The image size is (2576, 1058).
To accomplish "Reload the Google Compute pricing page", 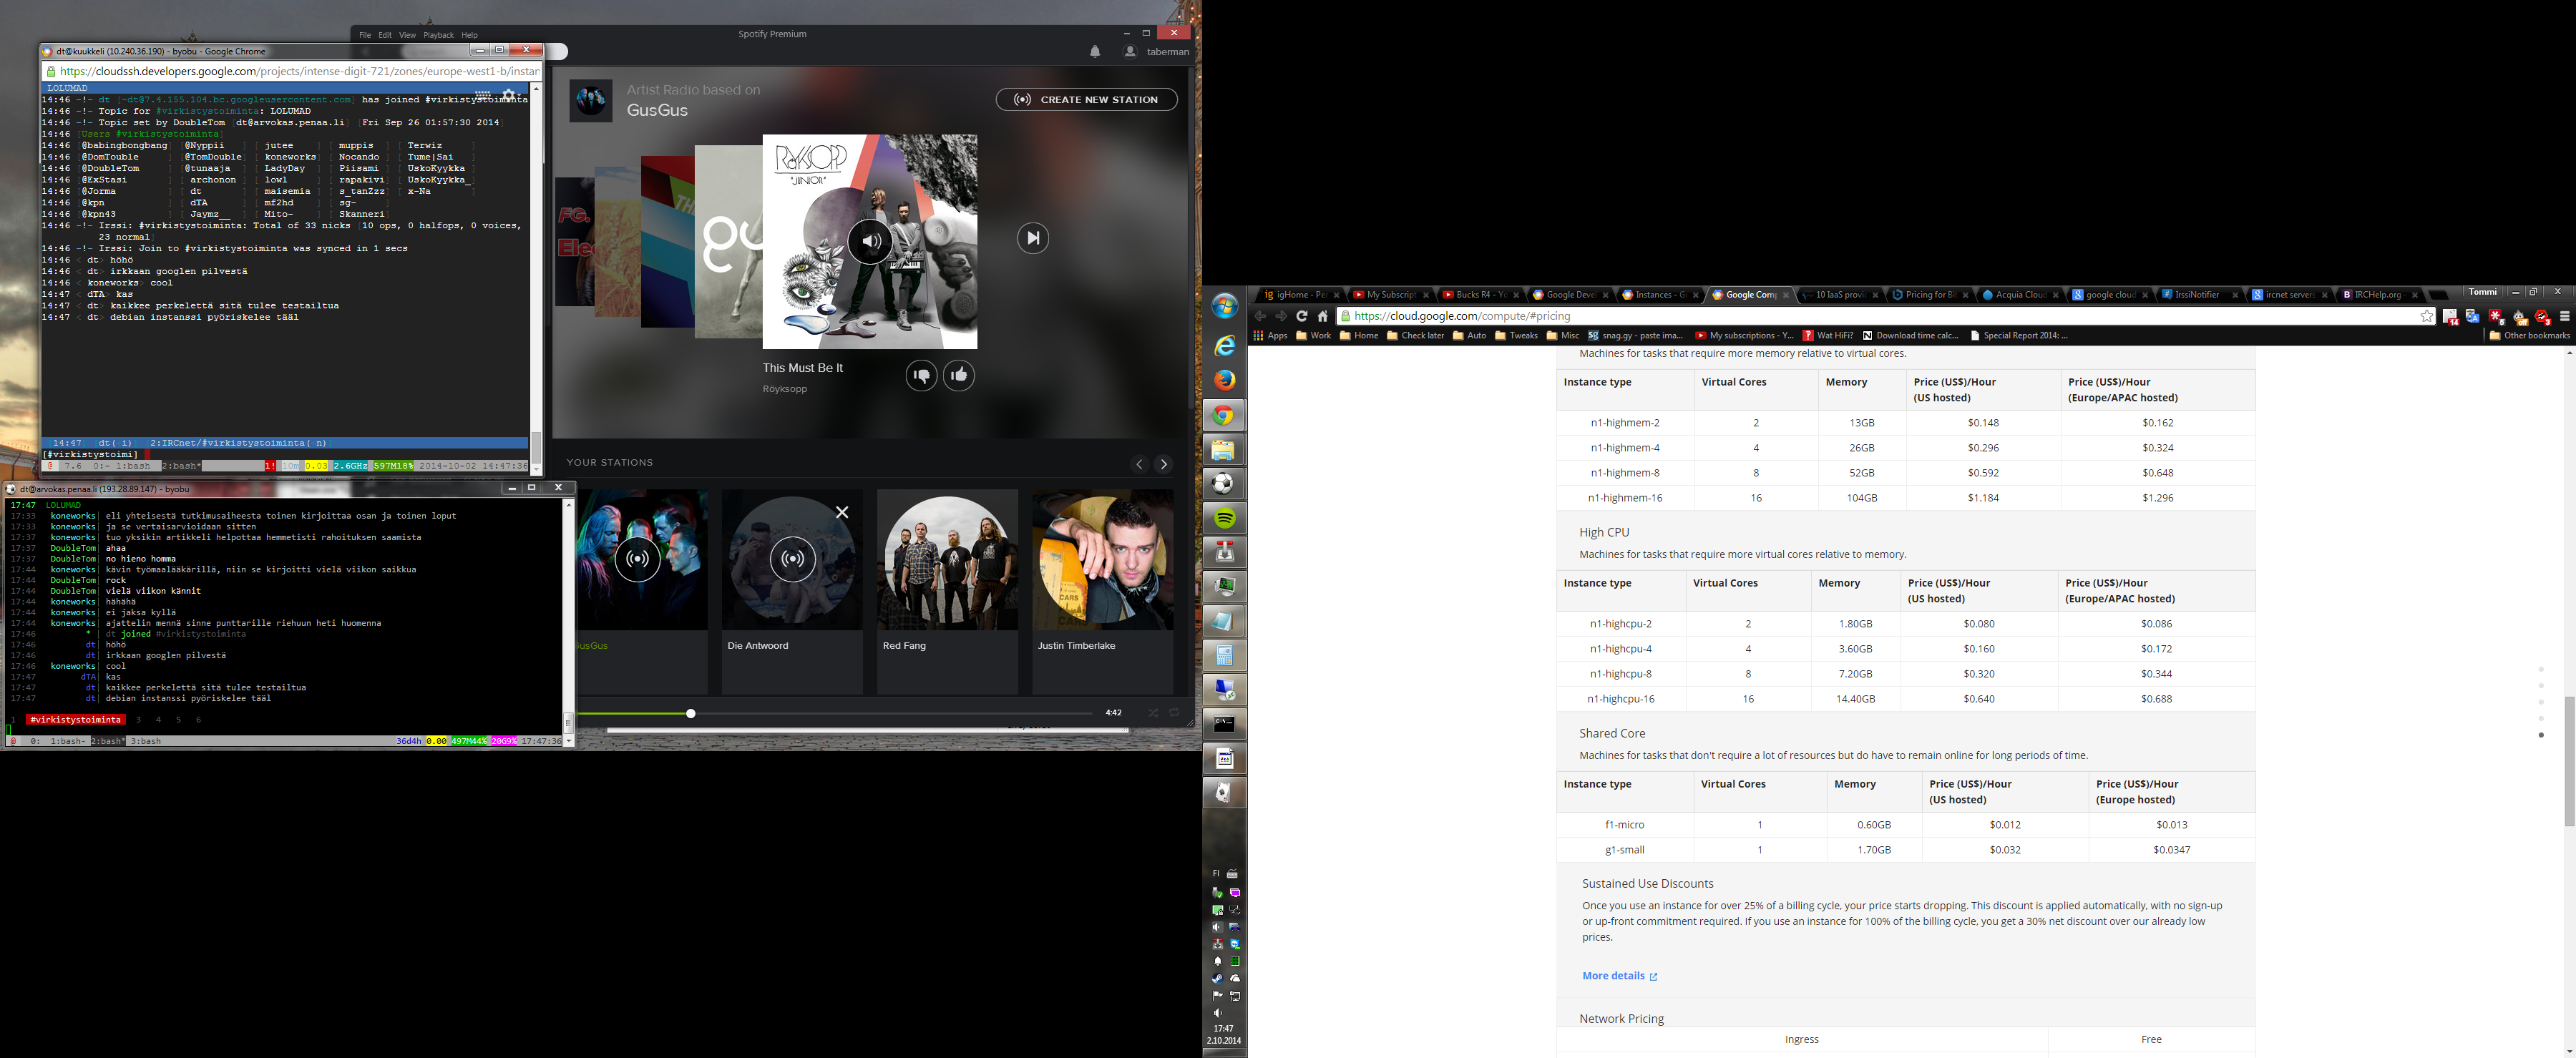I will tap(1301, 316).
